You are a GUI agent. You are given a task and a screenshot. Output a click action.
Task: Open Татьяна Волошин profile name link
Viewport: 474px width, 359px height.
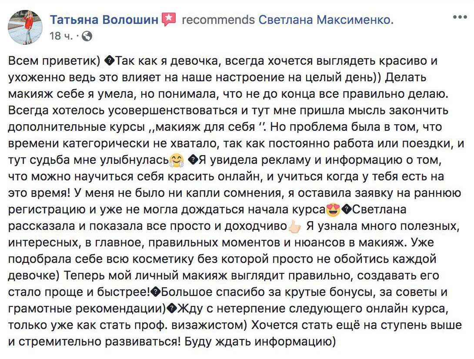(104, 20)
